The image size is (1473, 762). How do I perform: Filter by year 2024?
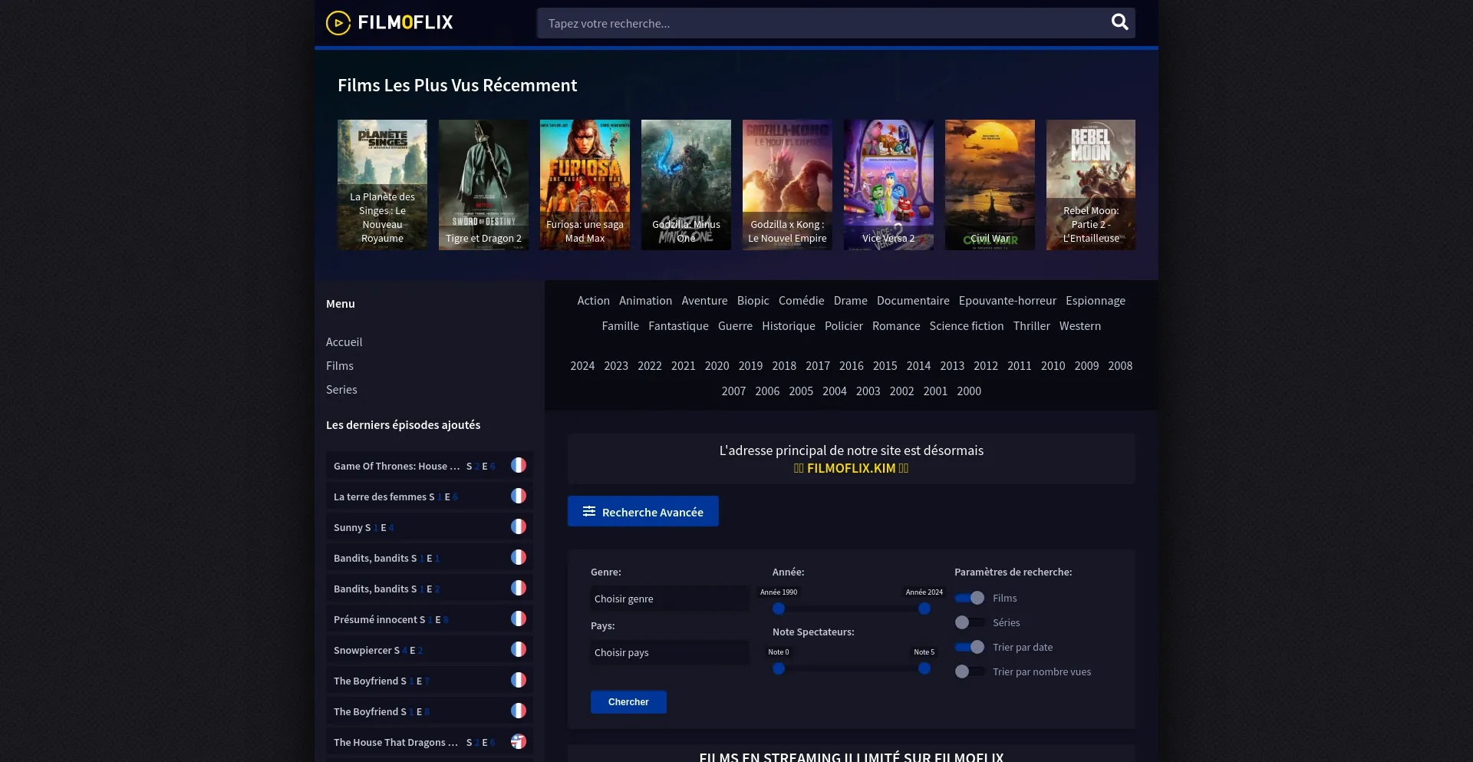(582, 365)
